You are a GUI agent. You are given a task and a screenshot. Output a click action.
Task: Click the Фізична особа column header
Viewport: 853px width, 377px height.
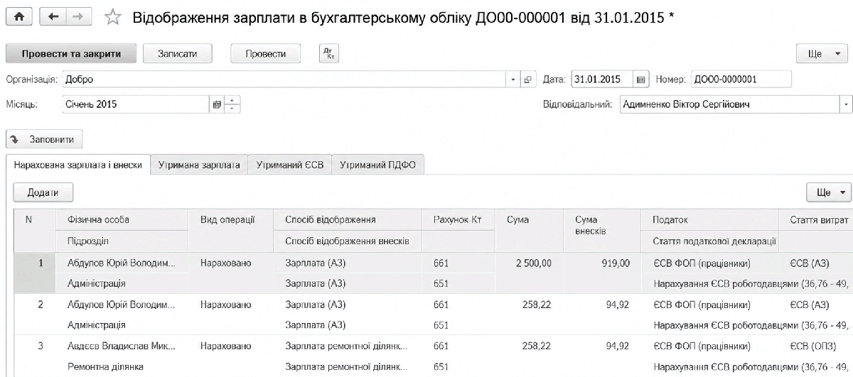[122, 220]
